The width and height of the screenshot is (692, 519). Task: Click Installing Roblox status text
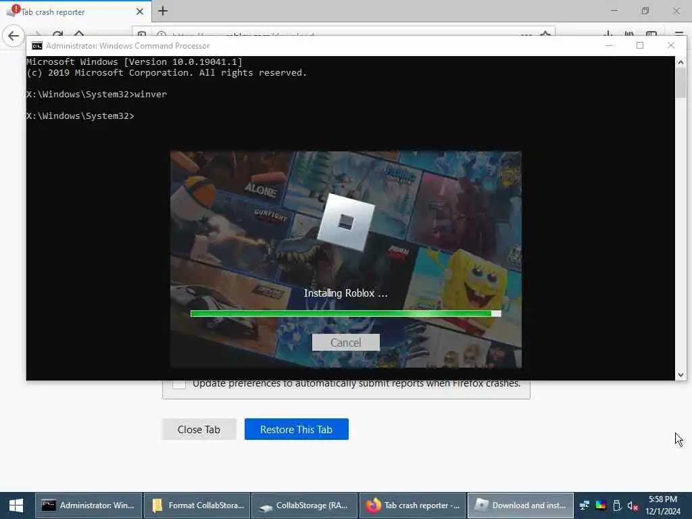pyautogui.click(x=345, y=293)
